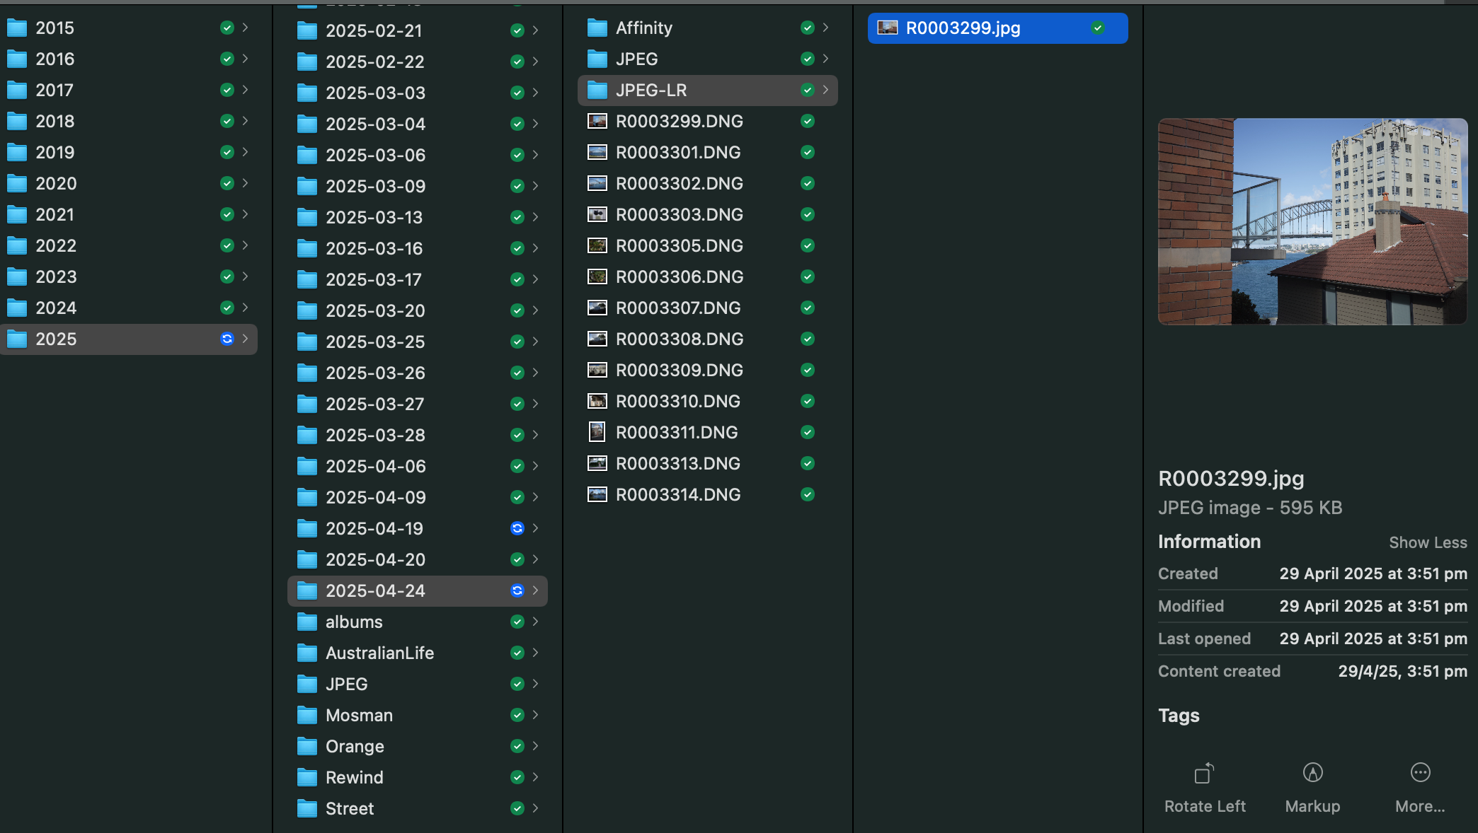Click the syncing badge next to 2025 folder
Viewport: 1478px width, 833px height.
tap(227, 339)
